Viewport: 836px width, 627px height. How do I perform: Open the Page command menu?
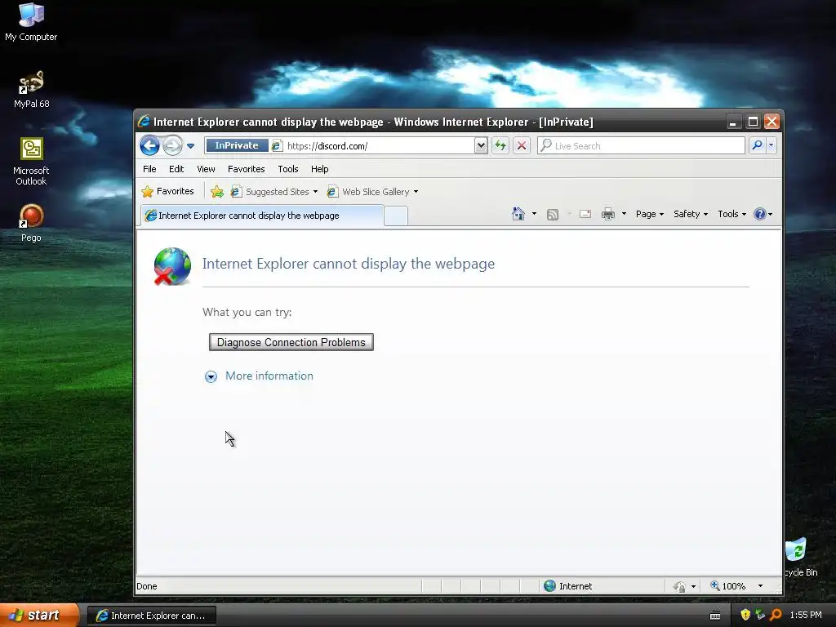click(649, 214)
